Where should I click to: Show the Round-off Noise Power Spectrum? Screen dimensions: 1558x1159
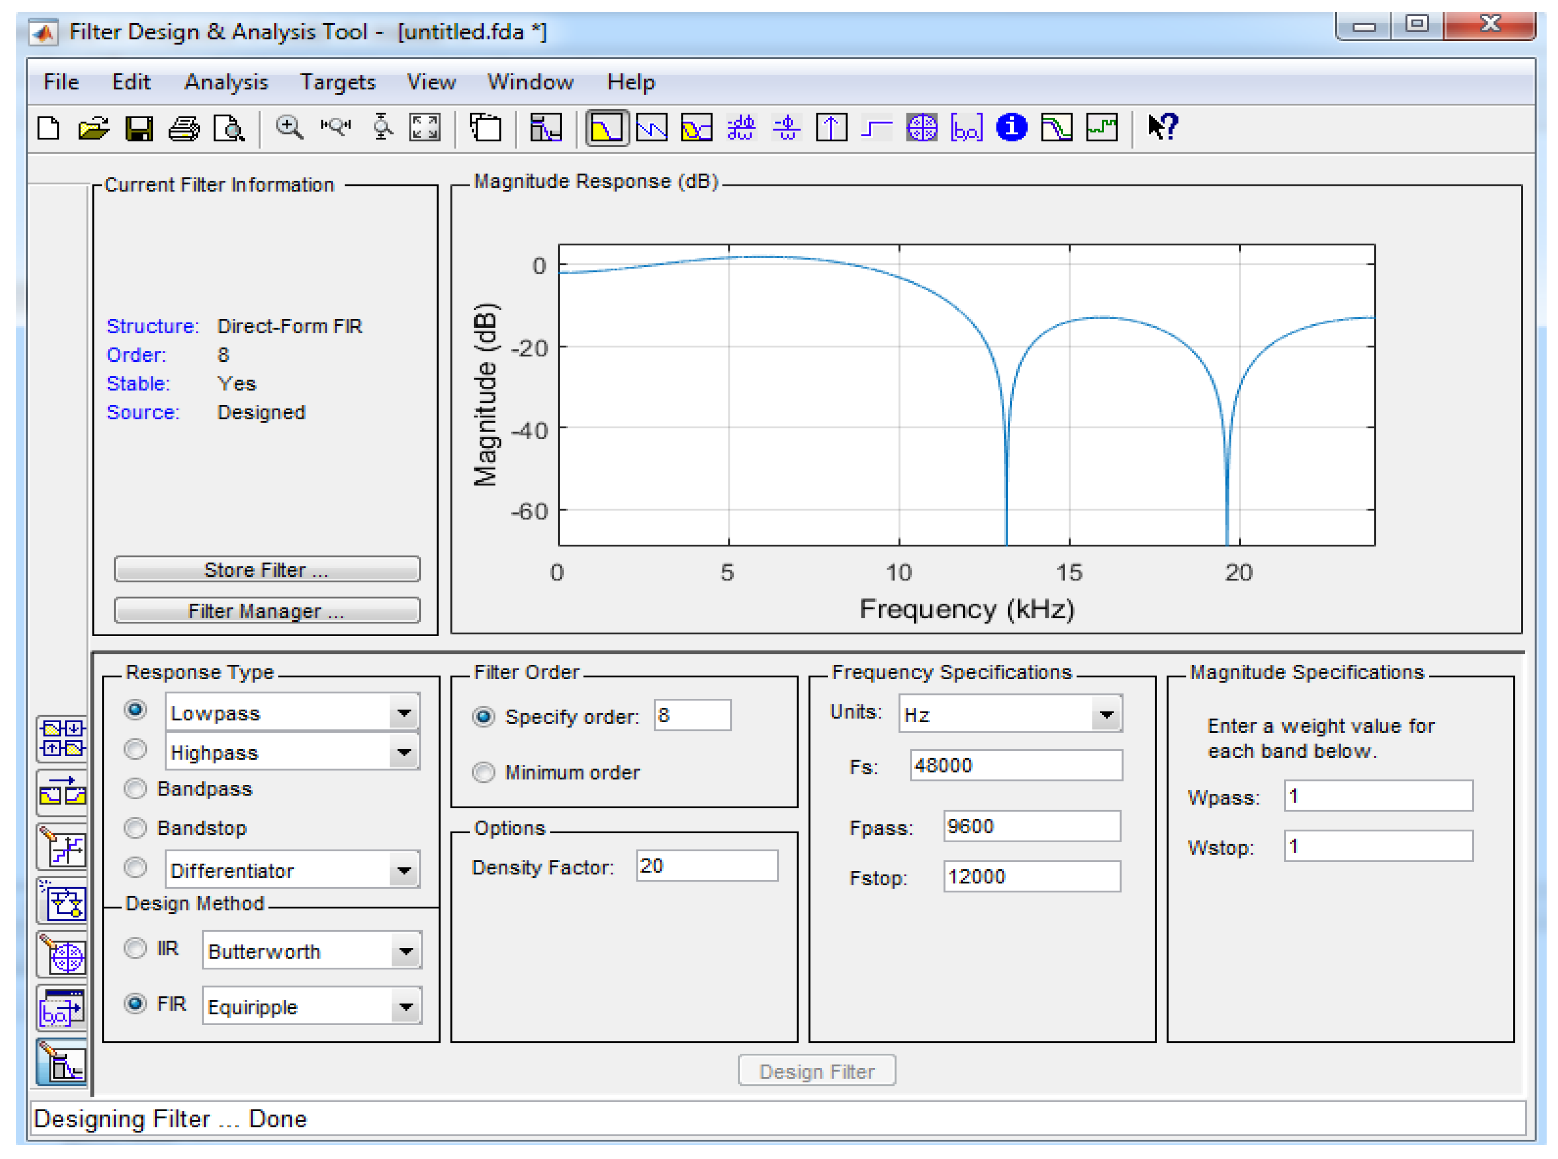point(1102,129)
